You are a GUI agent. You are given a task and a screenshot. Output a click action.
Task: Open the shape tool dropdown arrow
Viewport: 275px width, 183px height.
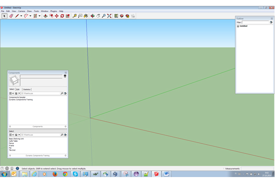39,16
